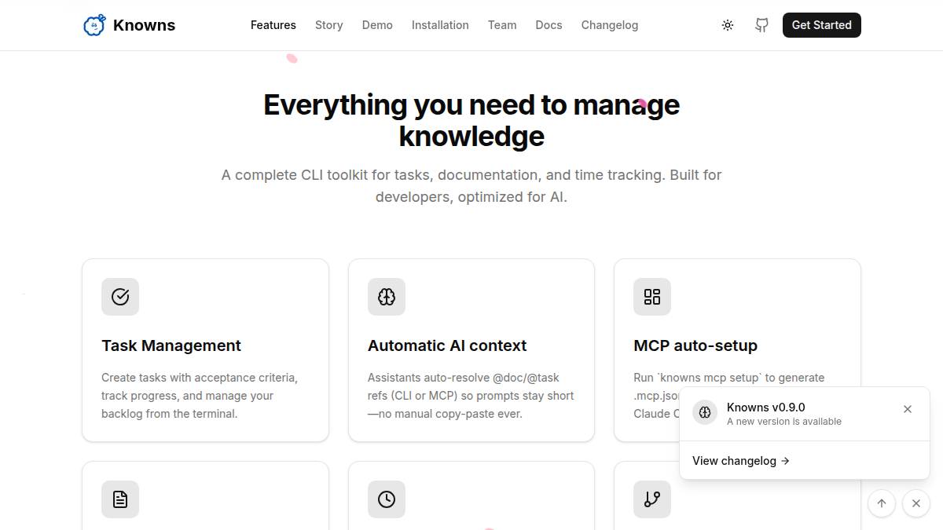Click the clock time tracking icon
This screenshot has height=530, width=943.
(387, 499)
